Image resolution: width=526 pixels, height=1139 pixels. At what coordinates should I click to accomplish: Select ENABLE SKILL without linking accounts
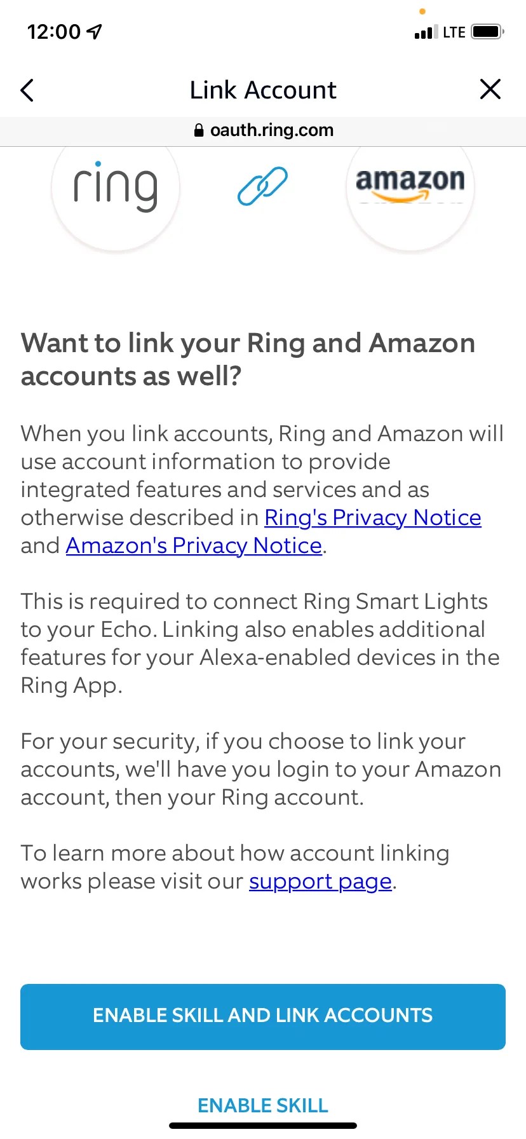[x=262, y=1105]
